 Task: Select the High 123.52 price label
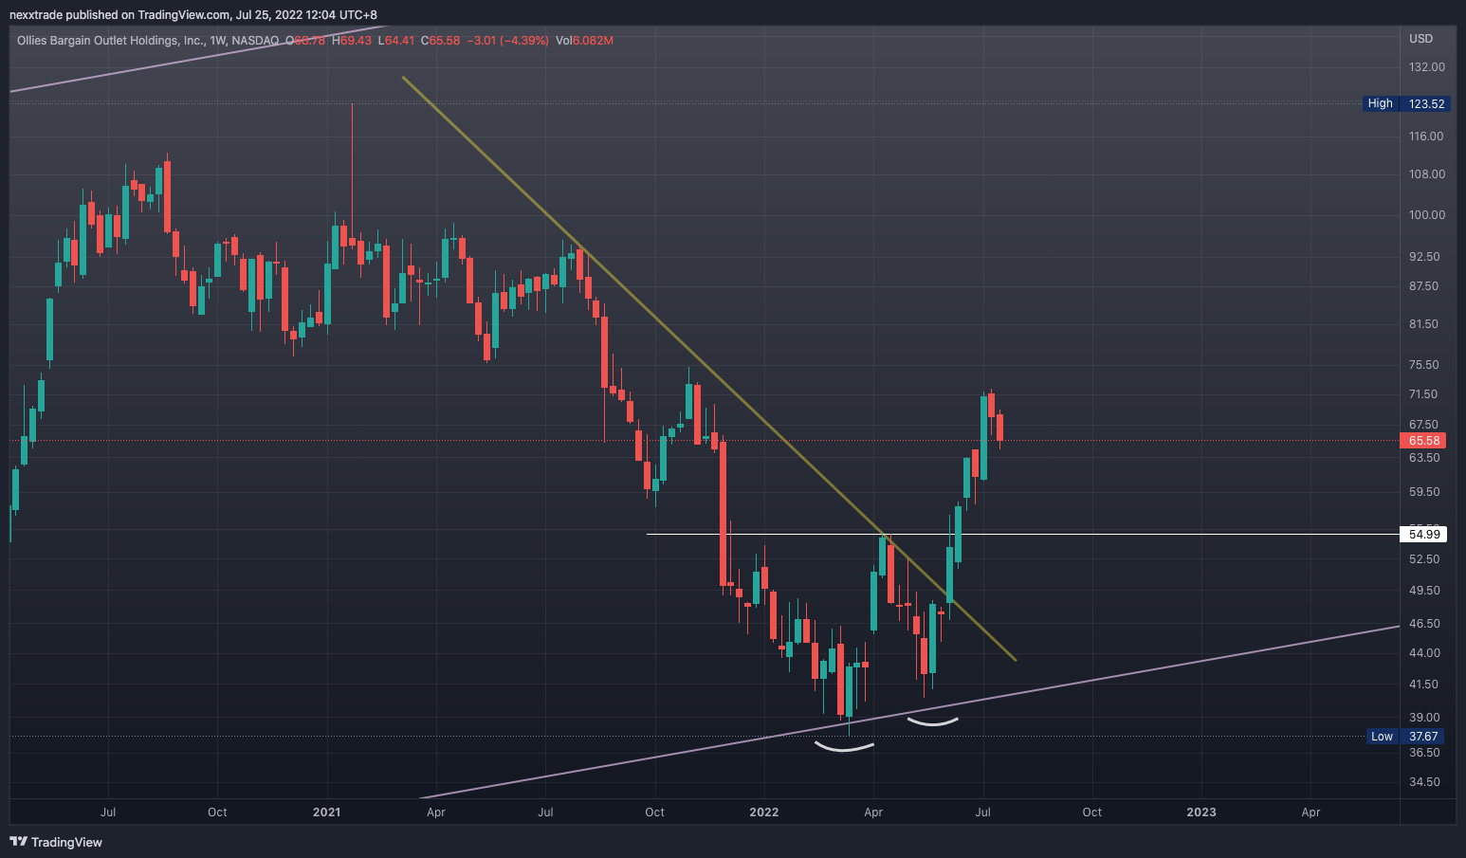click(1406, 103)
